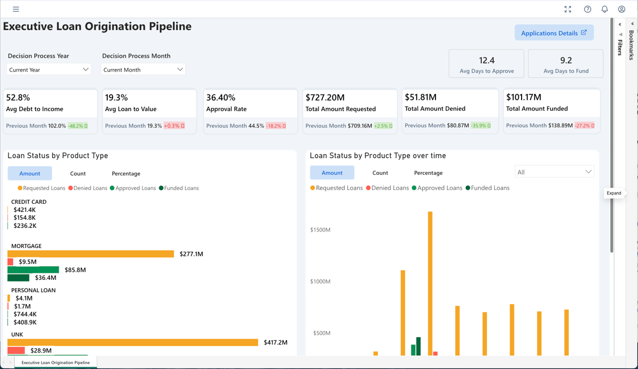This screenshot has width=638, height=369.
Task: Expand the Bookmarks pane chevron
Action: 632,24
